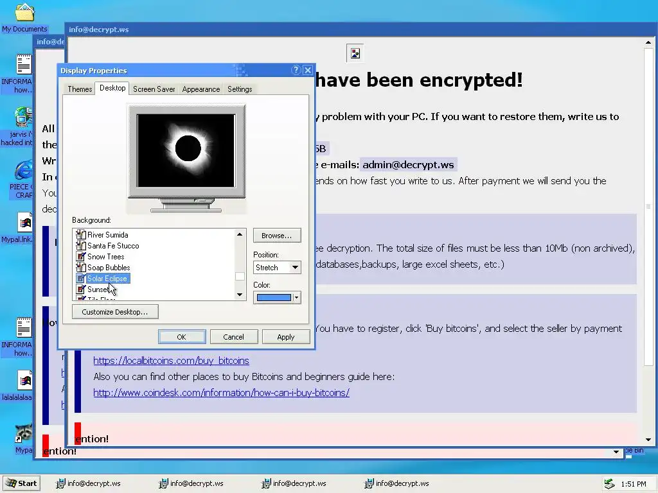Open the lalalalalaa desktop icon
The height and width of the screenshot is (493, 658).
(x=25, y=381)
